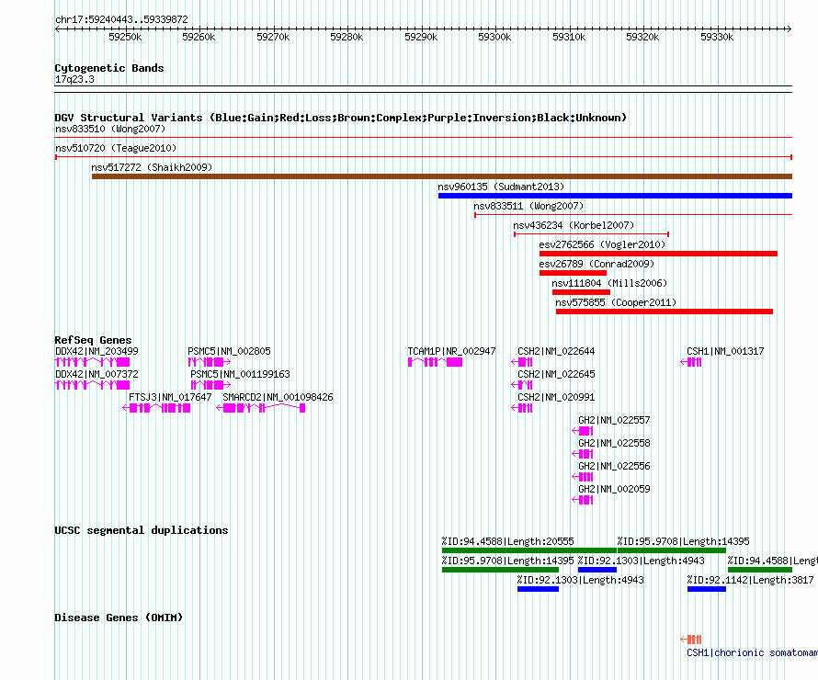This screenshot has height=680, width=818.
Task: Click the CSH2|NM_022644 gene glyph
Action: (522, 362)
